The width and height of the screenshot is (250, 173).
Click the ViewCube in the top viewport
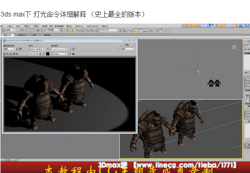click(x=234, y=48)
